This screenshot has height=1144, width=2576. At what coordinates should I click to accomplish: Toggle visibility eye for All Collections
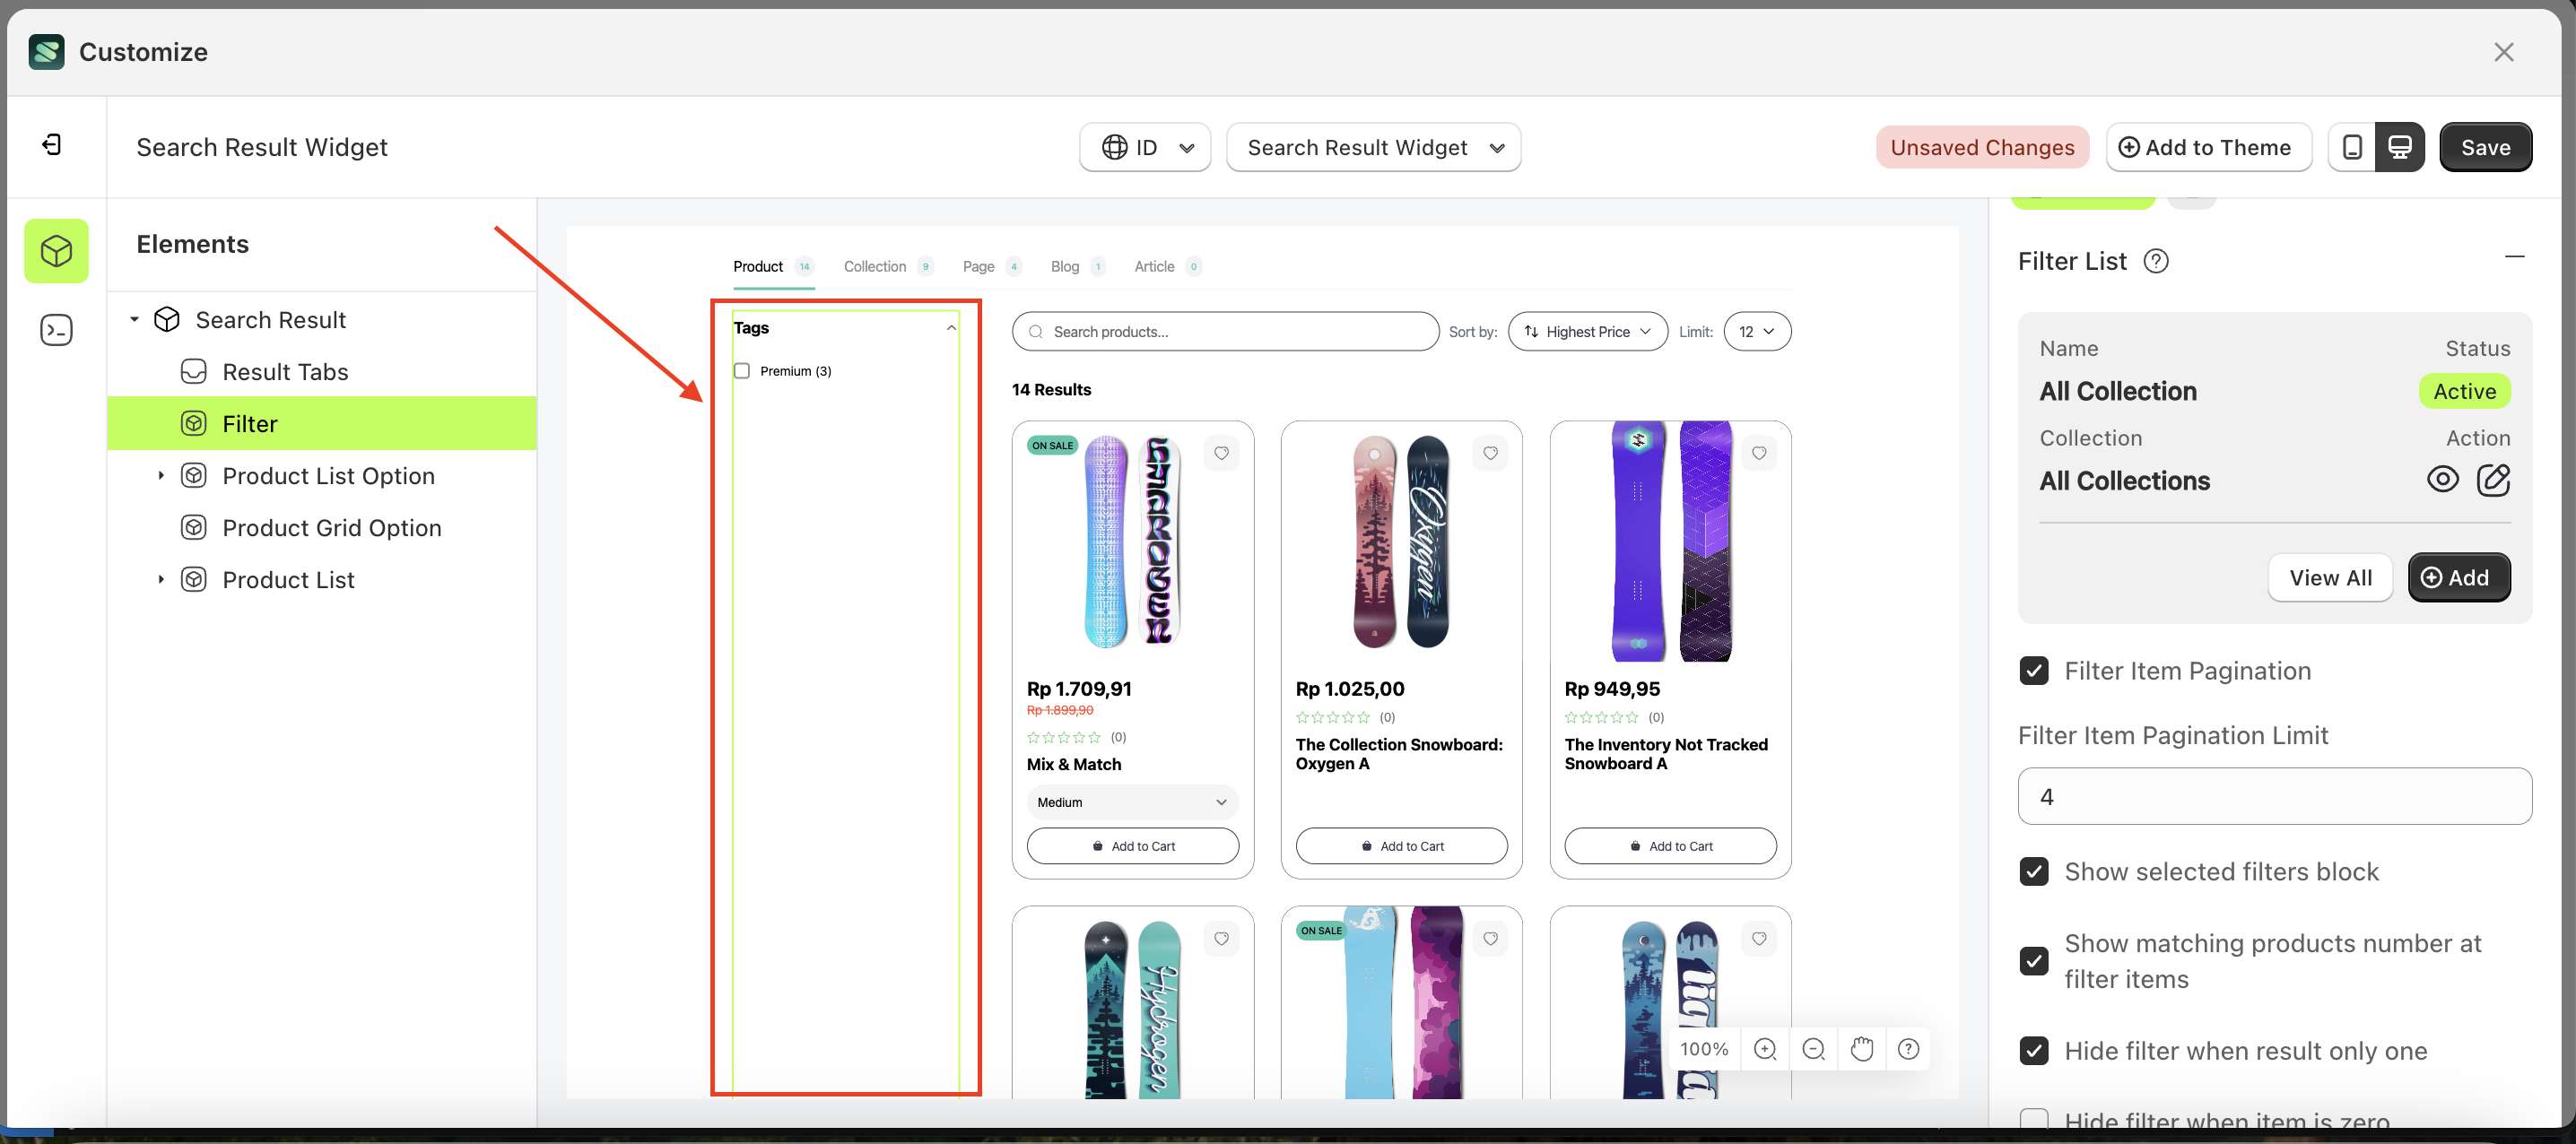tap(2442, 480)
